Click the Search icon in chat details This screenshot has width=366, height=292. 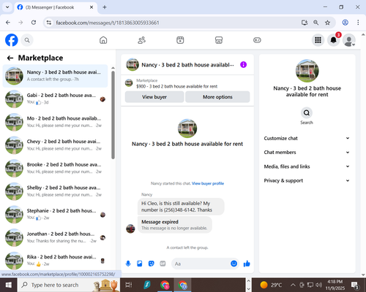[307, 112]
